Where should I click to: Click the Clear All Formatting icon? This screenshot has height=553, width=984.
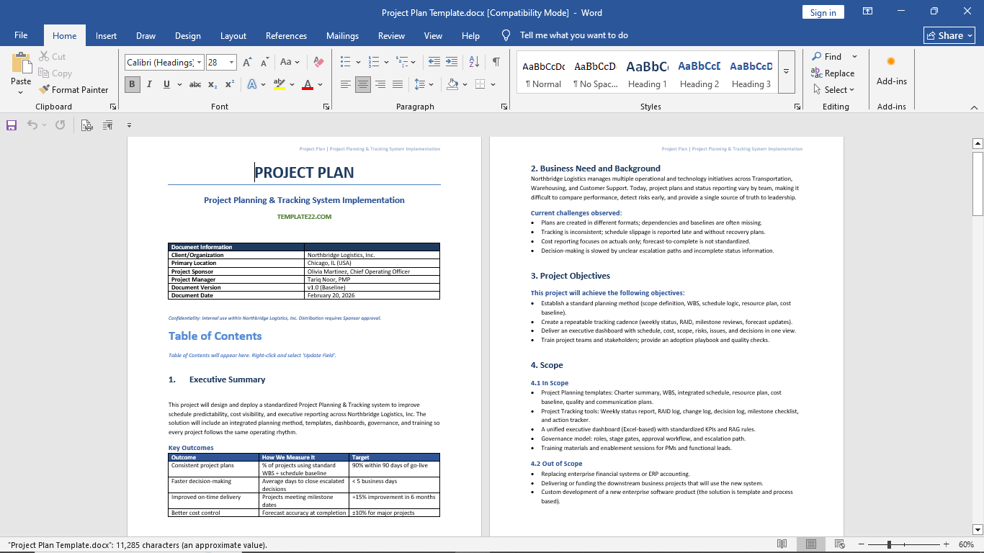point(318,63)
